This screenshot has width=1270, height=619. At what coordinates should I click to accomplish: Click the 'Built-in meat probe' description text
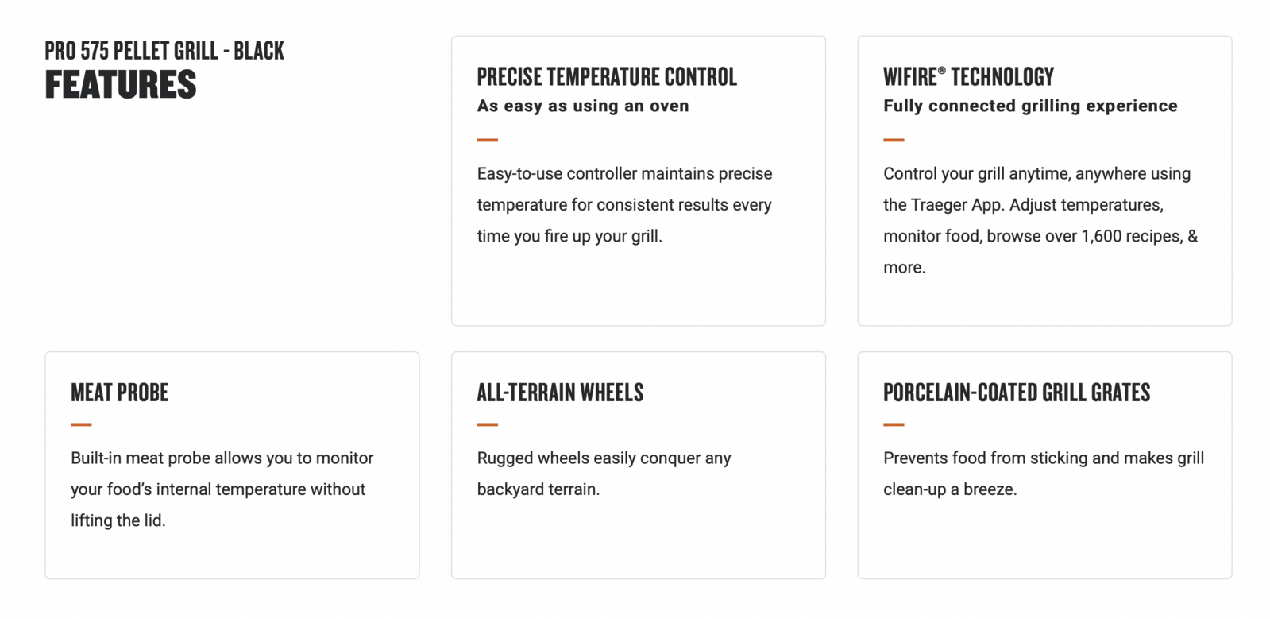pos(222,489)
